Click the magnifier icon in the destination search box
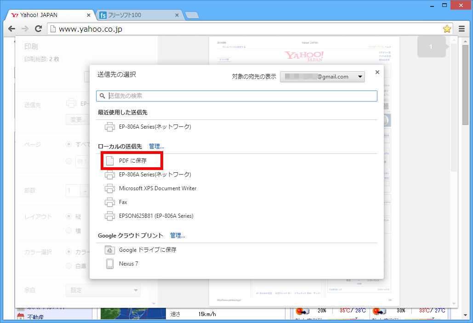This screenshot has width=473, height=323. click(103, 96)
